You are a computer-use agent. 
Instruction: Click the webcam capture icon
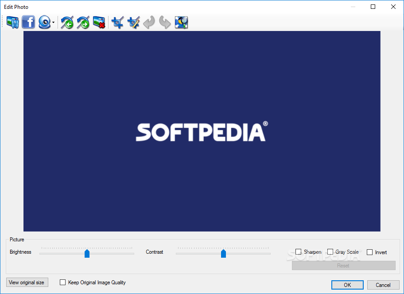45,23
